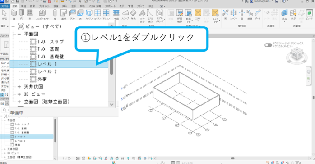This screenshot has height=164, width=315.
Task: Click the 垂直 vertical opening tool
Action: [x=250, y=14]
